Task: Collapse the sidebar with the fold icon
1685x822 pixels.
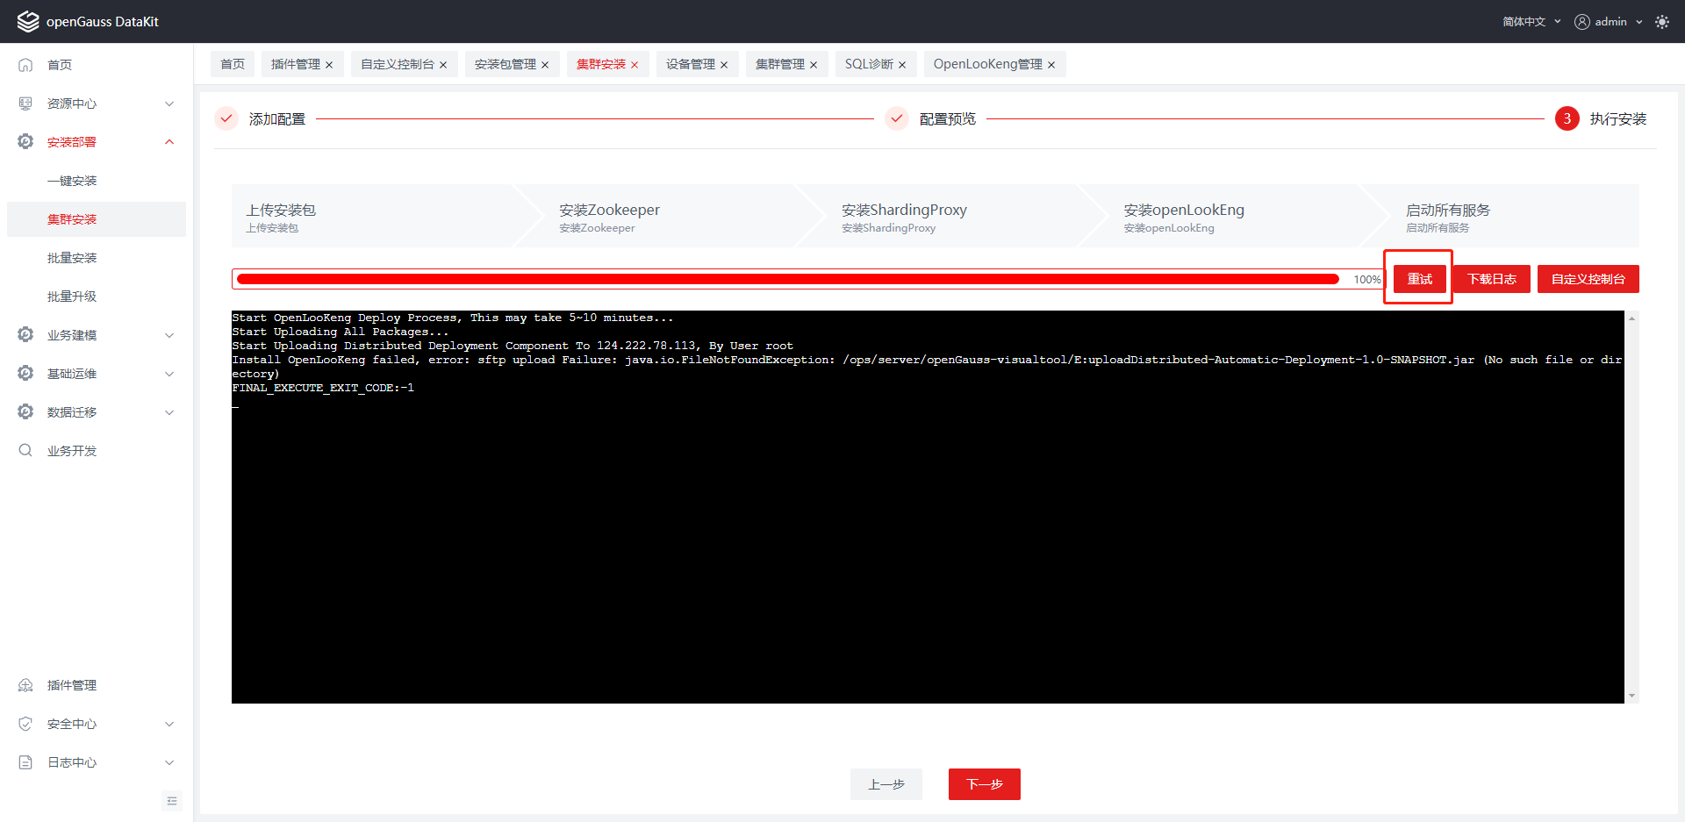Action: click(x=171, y=800)
